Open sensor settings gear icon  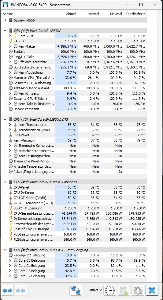coord(138,290)
